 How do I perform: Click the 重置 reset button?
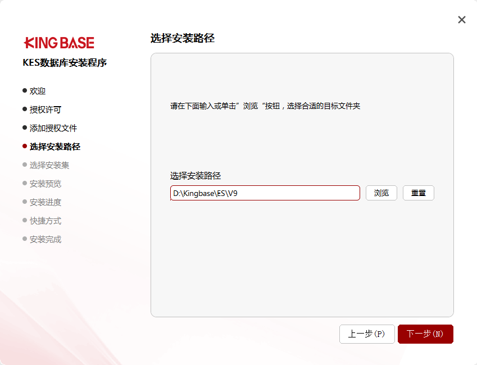418,193
